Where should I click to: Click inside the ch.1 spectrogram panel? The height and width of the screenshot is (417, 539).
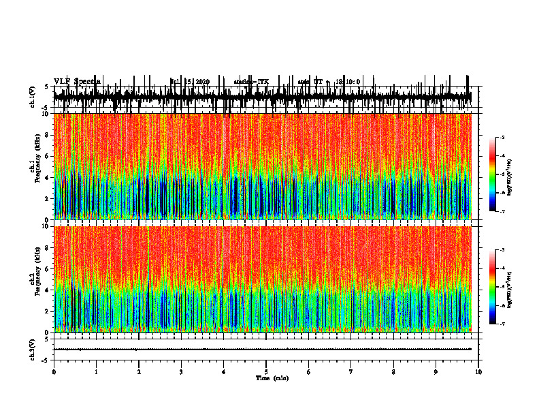pyautogui.click(x=263, y=166)
